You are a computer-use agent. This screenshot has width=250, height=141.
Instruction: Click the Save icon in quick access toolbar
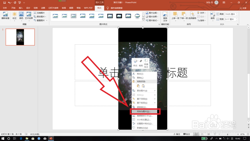(4, 3)
